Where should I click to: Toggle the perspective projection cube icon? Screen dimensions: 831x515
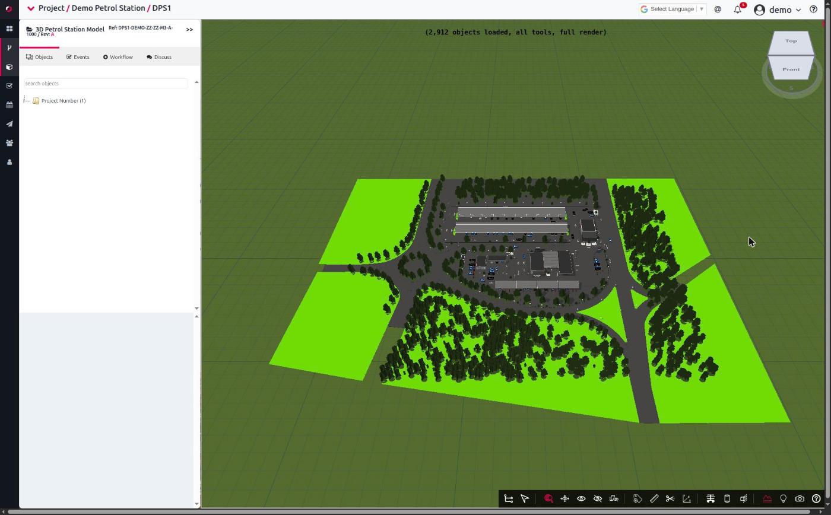743,499
